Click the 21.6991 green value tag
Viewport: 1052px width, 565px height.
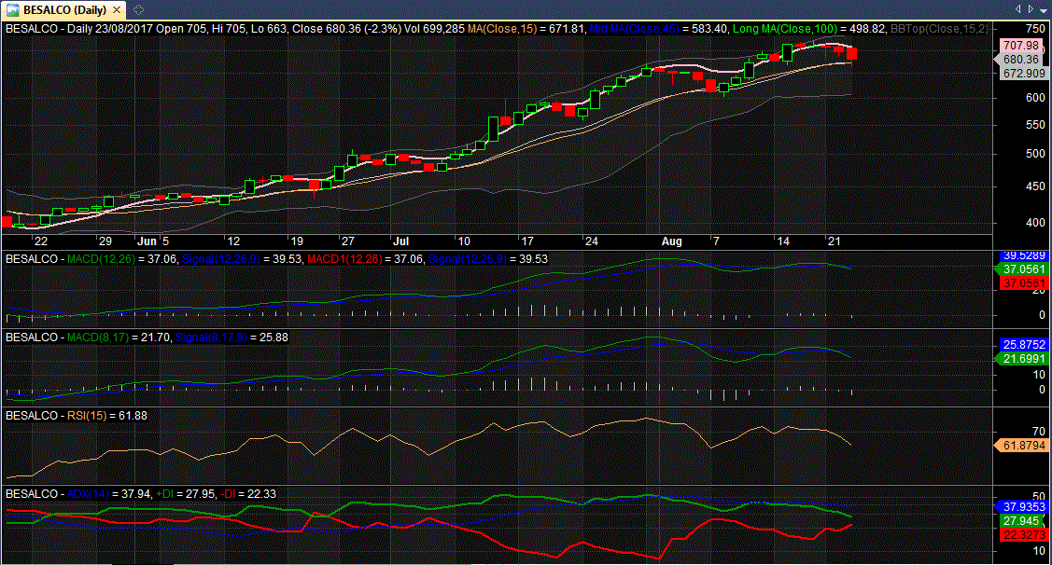tap(1024, 359)
